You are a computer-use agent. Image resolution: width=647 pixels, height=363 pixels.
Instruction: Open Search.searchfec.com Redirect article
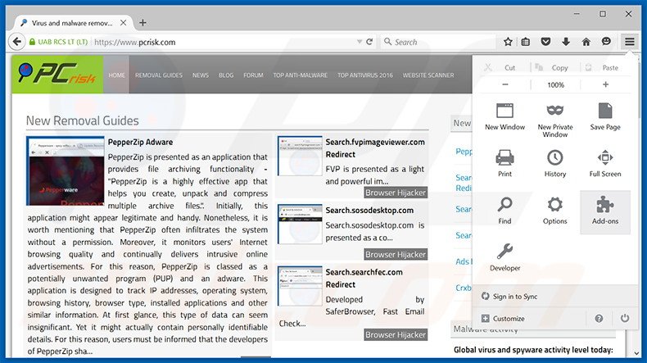(x=364, y=279)
